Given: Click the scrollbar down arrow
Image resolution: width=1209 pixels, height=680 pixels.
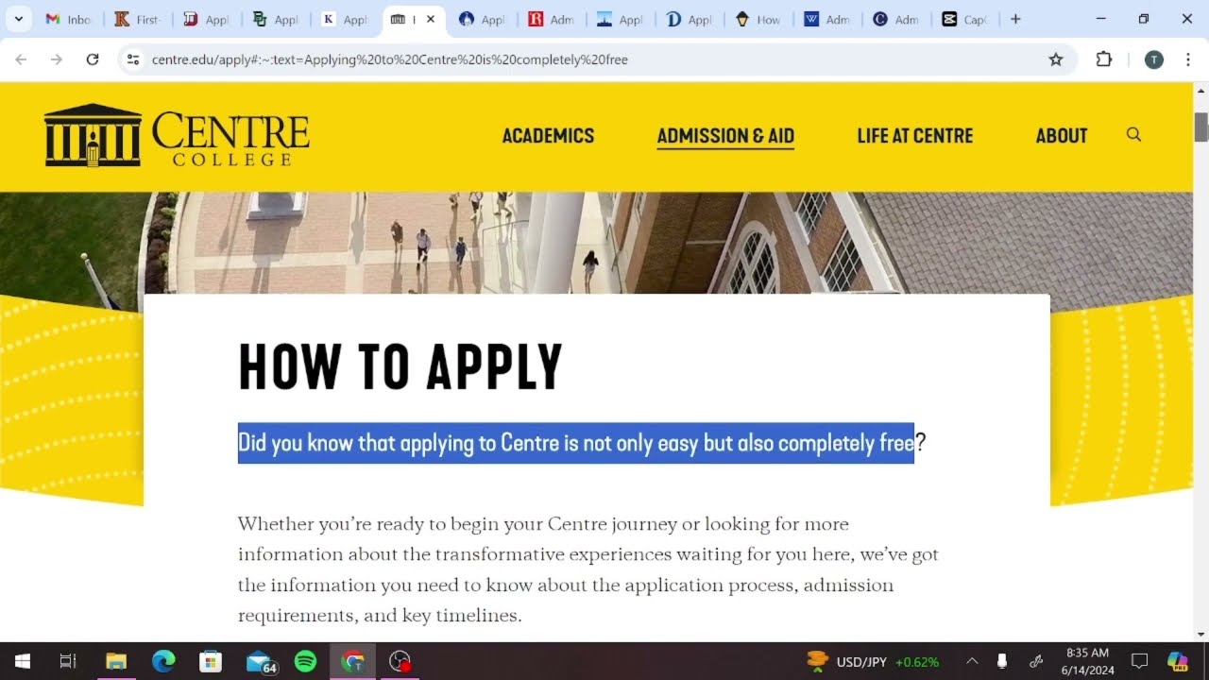Looking at the screenshot, I should pos(1201,635).
